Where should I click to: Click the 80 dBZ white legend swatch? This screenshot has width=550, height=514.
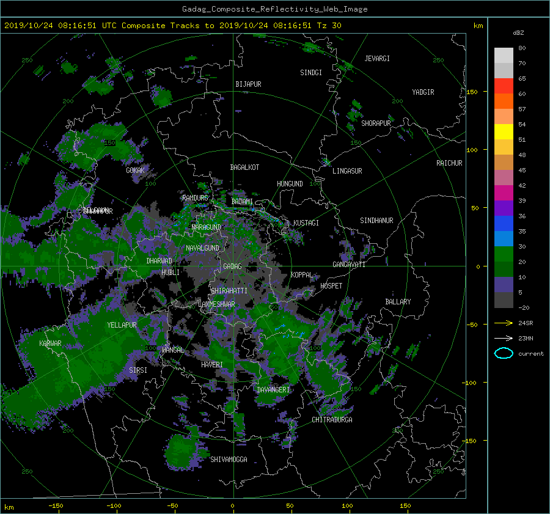click(504, 55)
